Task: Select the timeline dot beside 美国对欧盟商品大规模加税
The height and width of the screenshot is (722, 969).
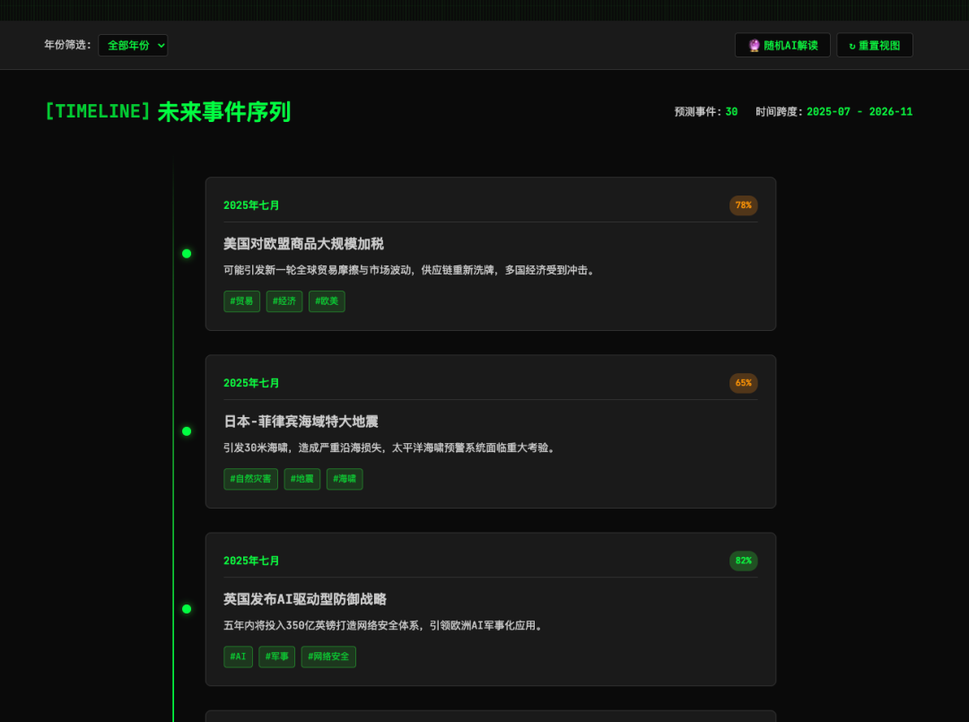Action: point(187,254)
